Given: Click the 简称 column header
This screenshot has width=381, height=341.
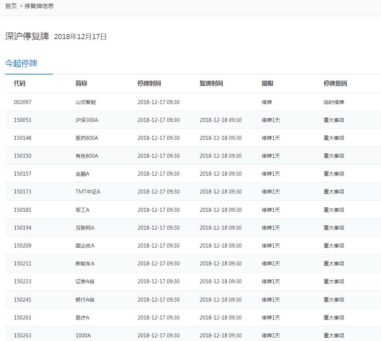Looking at the screenshot, I should tap(81, 83).
